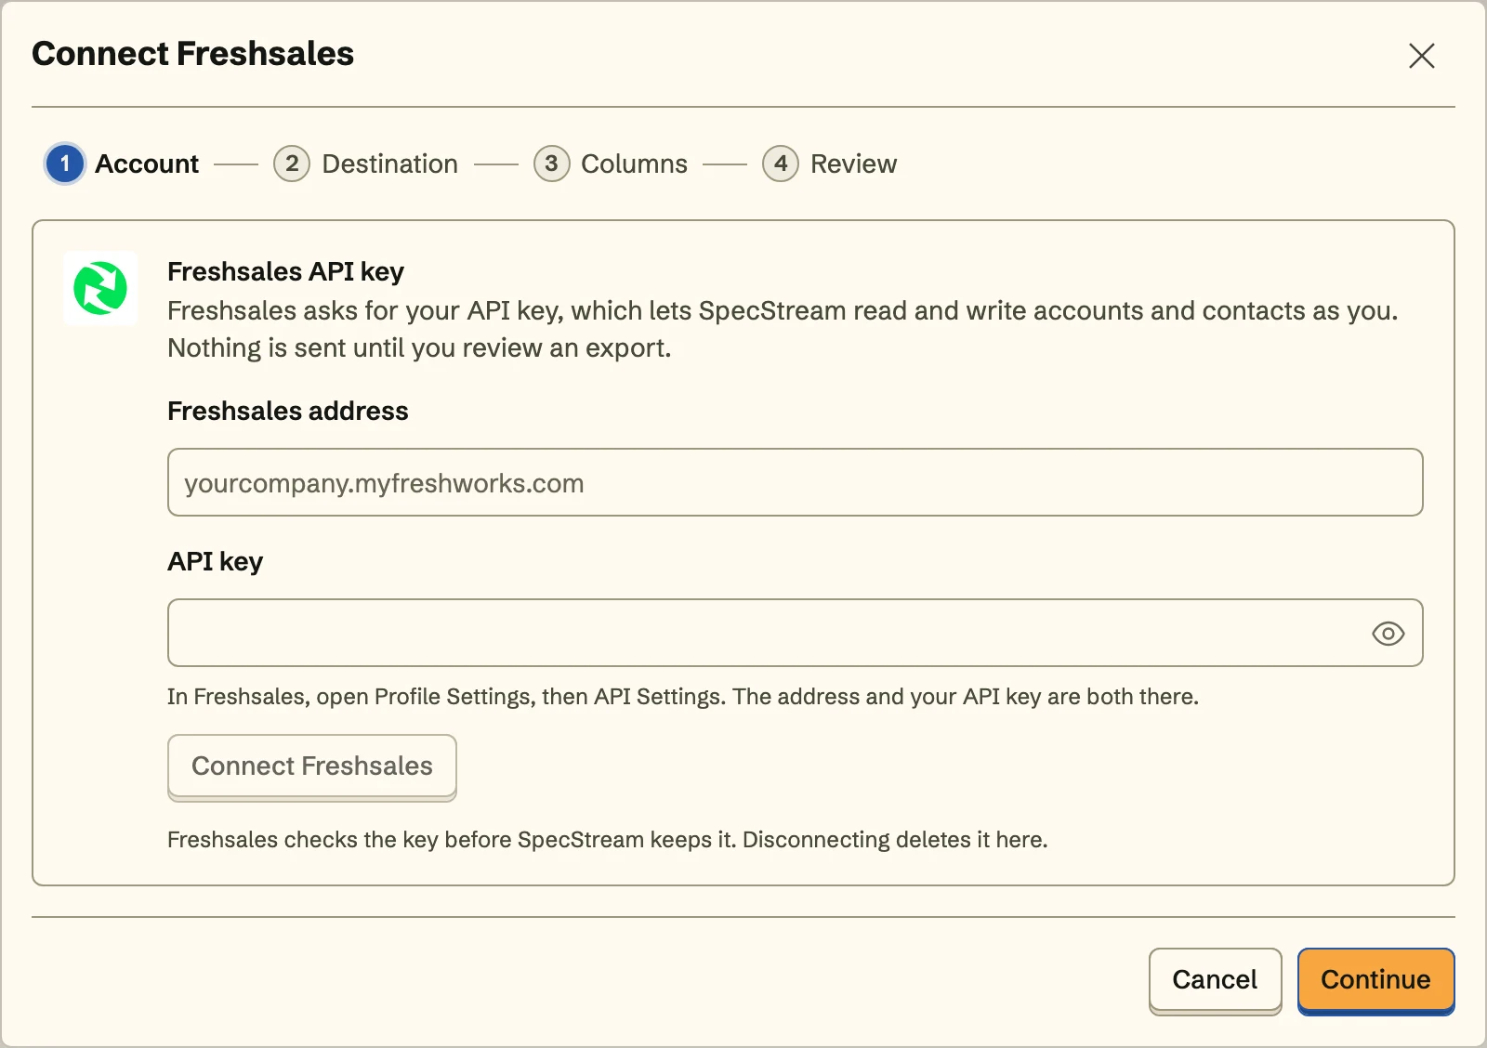Click the step 3 number circle
This screenshot has width=1487, height=1048.
tap(551, 164)
